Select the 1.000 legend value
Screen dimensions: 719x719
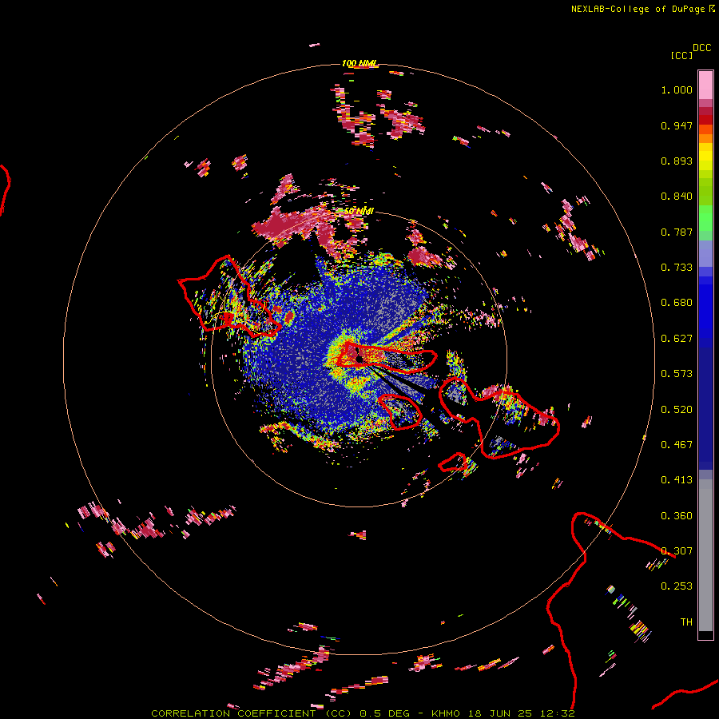pyautogui.click(x=677, y=89)
